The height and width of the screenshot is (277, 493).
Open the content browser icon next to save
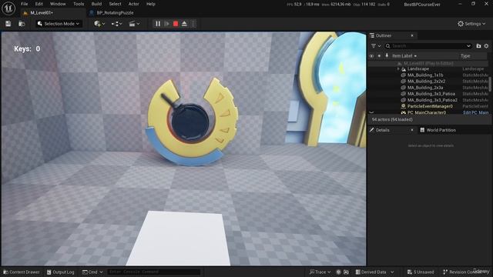[22, 24]
